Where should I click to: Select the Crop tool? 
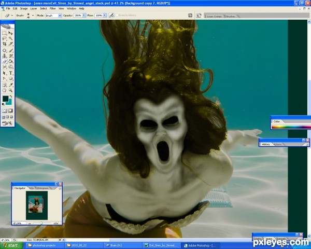tap(4, 44)
